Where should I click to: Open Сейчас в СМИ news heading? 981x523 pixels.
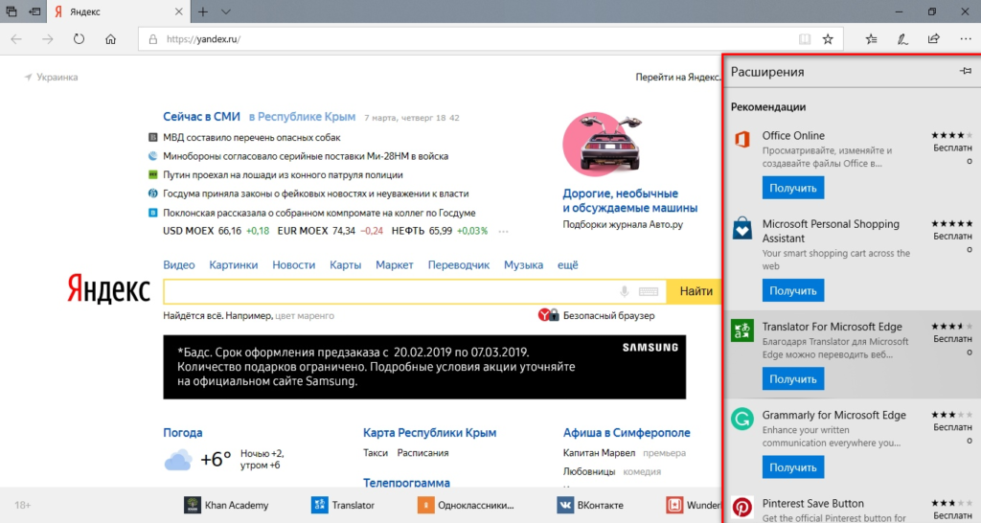(201, 116)
